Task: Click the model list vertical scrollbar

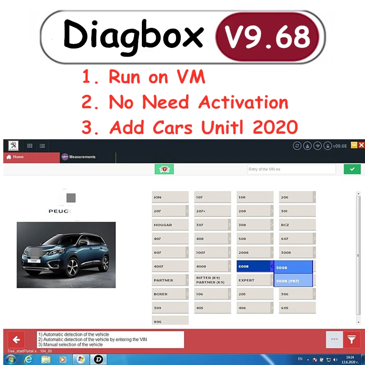Action: point(358,257)
